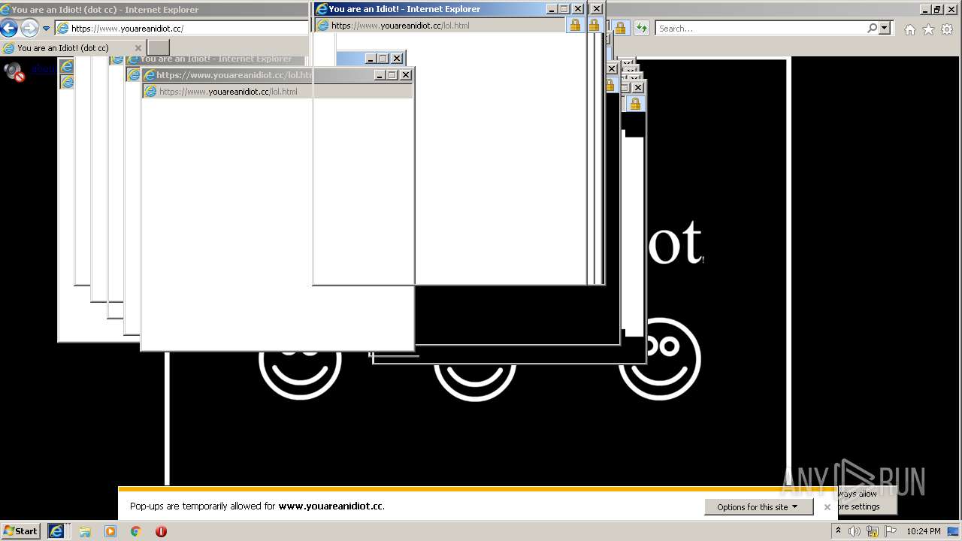Minimize the front lol.html popup window
This screenshot has height=541, width=962.
380,75
